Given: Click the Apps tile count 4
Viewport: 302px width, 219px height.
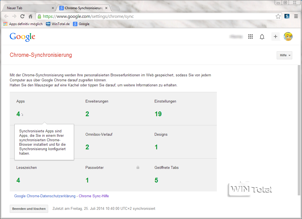Looking at the screenshot, I should click(18, 114).
